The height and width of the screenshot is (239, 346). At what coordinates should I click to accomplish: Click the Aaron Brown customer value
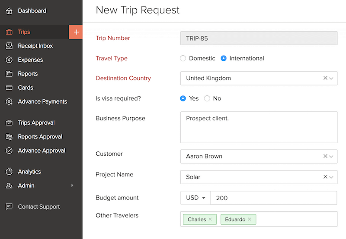pyautogui.click(x=204, y=156)
